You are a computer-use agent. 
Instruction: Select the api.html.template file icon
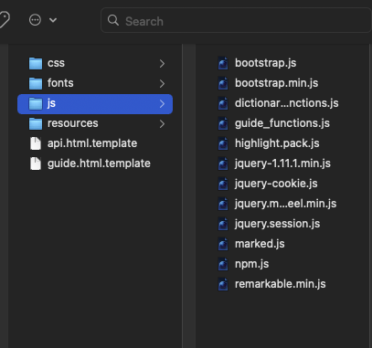coord(36,143)
